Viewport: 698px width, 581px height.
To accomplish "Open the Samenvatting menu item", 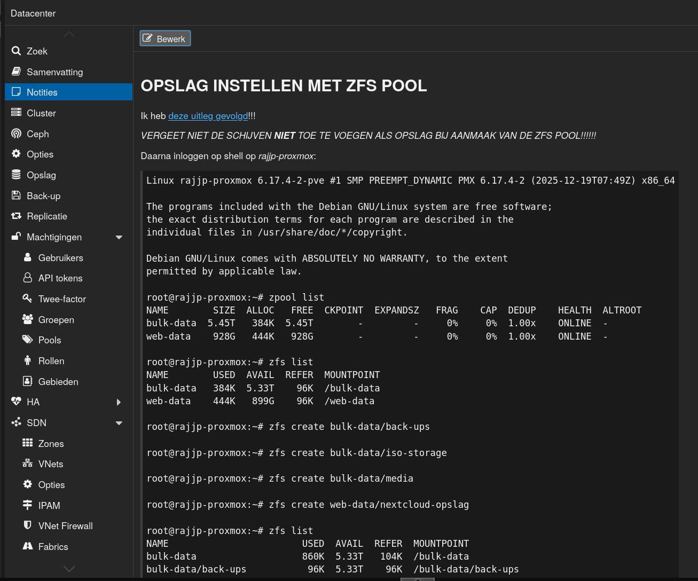I will point(68,72).
